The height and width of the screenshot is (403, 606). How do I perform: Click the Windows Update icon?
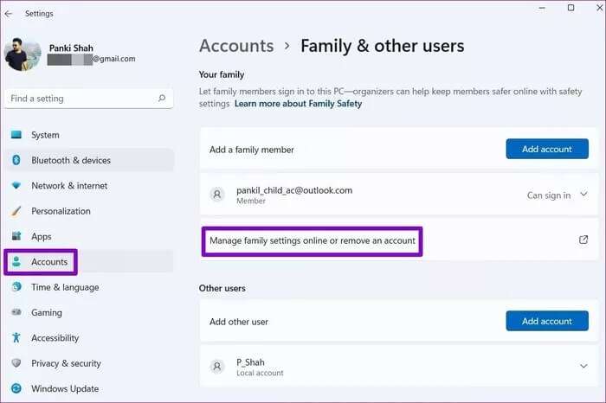[x=16, y=388]
